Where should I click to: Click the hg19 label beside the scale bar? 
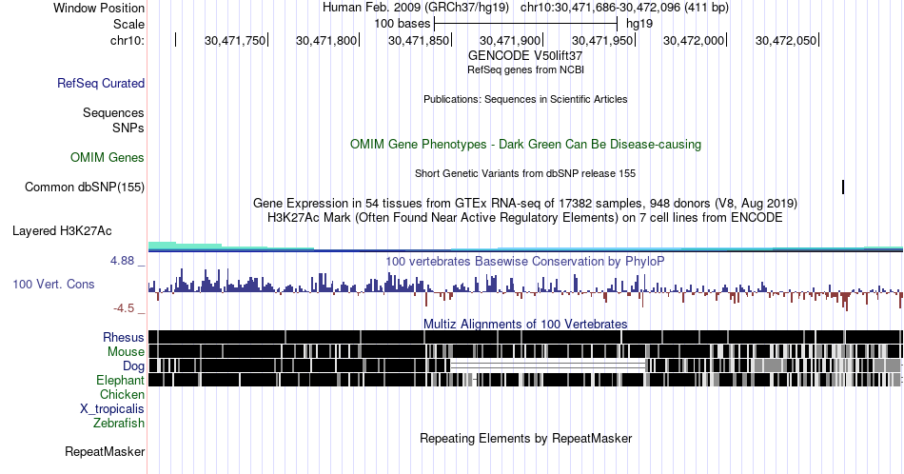click(639, 24)
